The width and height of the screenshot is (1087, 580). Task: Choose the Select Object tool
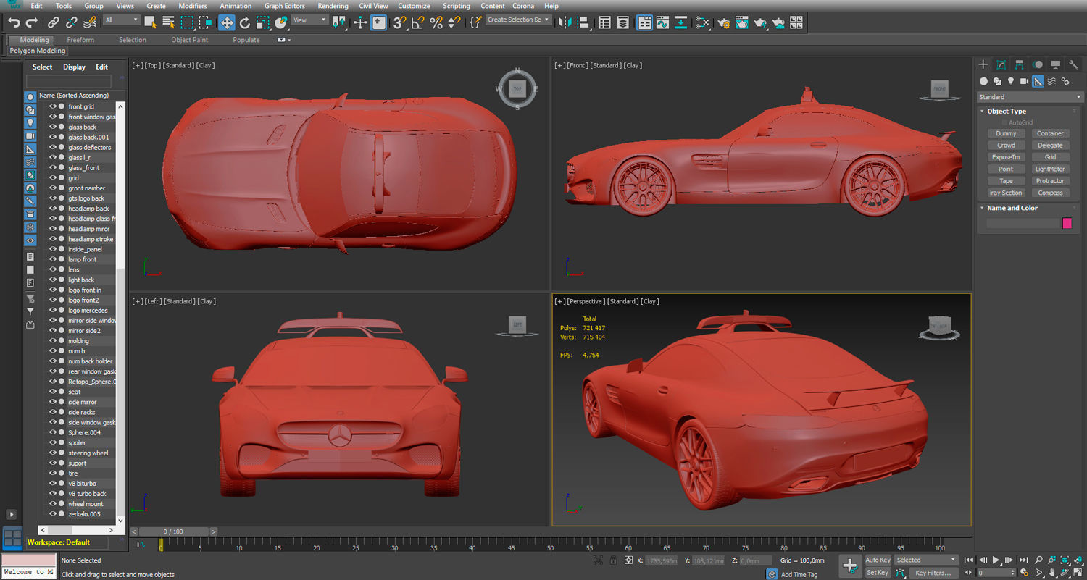[x=150, y=22]
